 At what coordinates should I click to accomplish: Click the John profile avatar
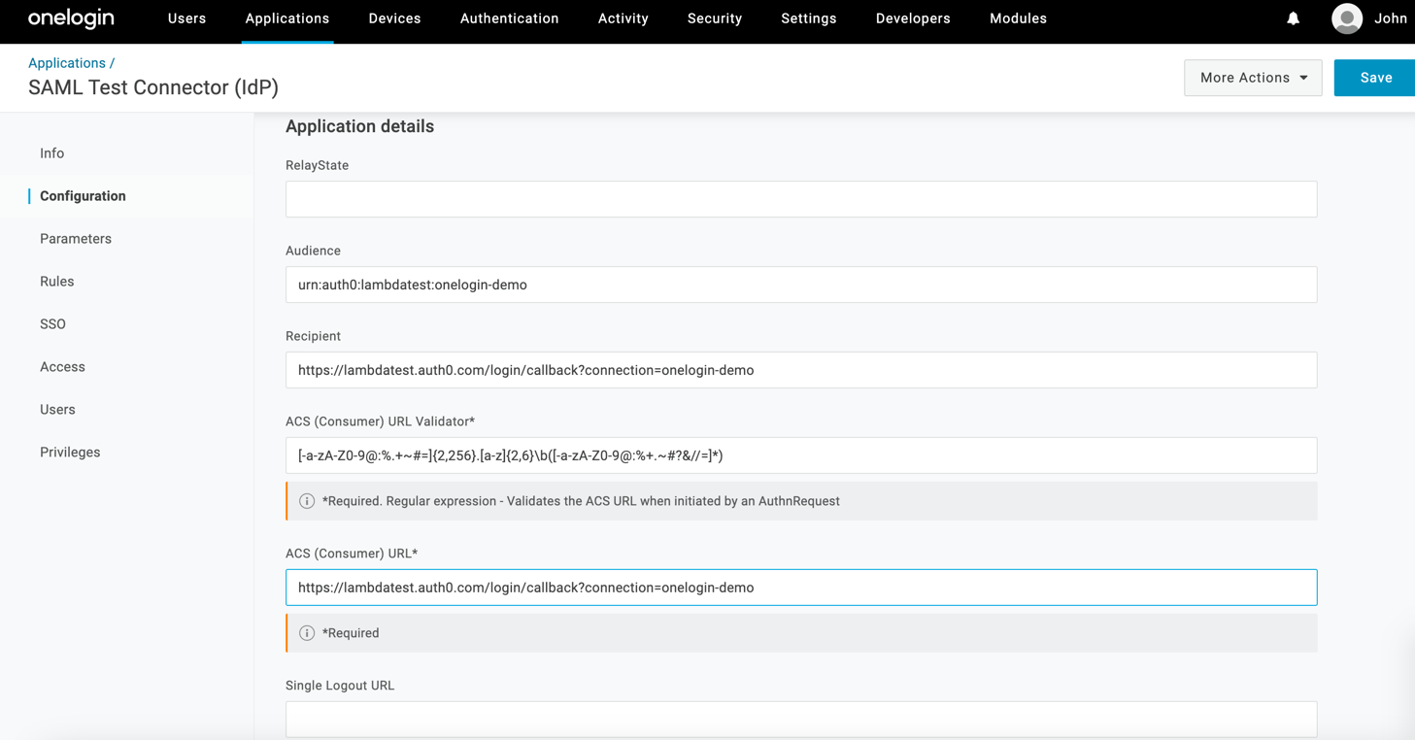point(1347,18)
